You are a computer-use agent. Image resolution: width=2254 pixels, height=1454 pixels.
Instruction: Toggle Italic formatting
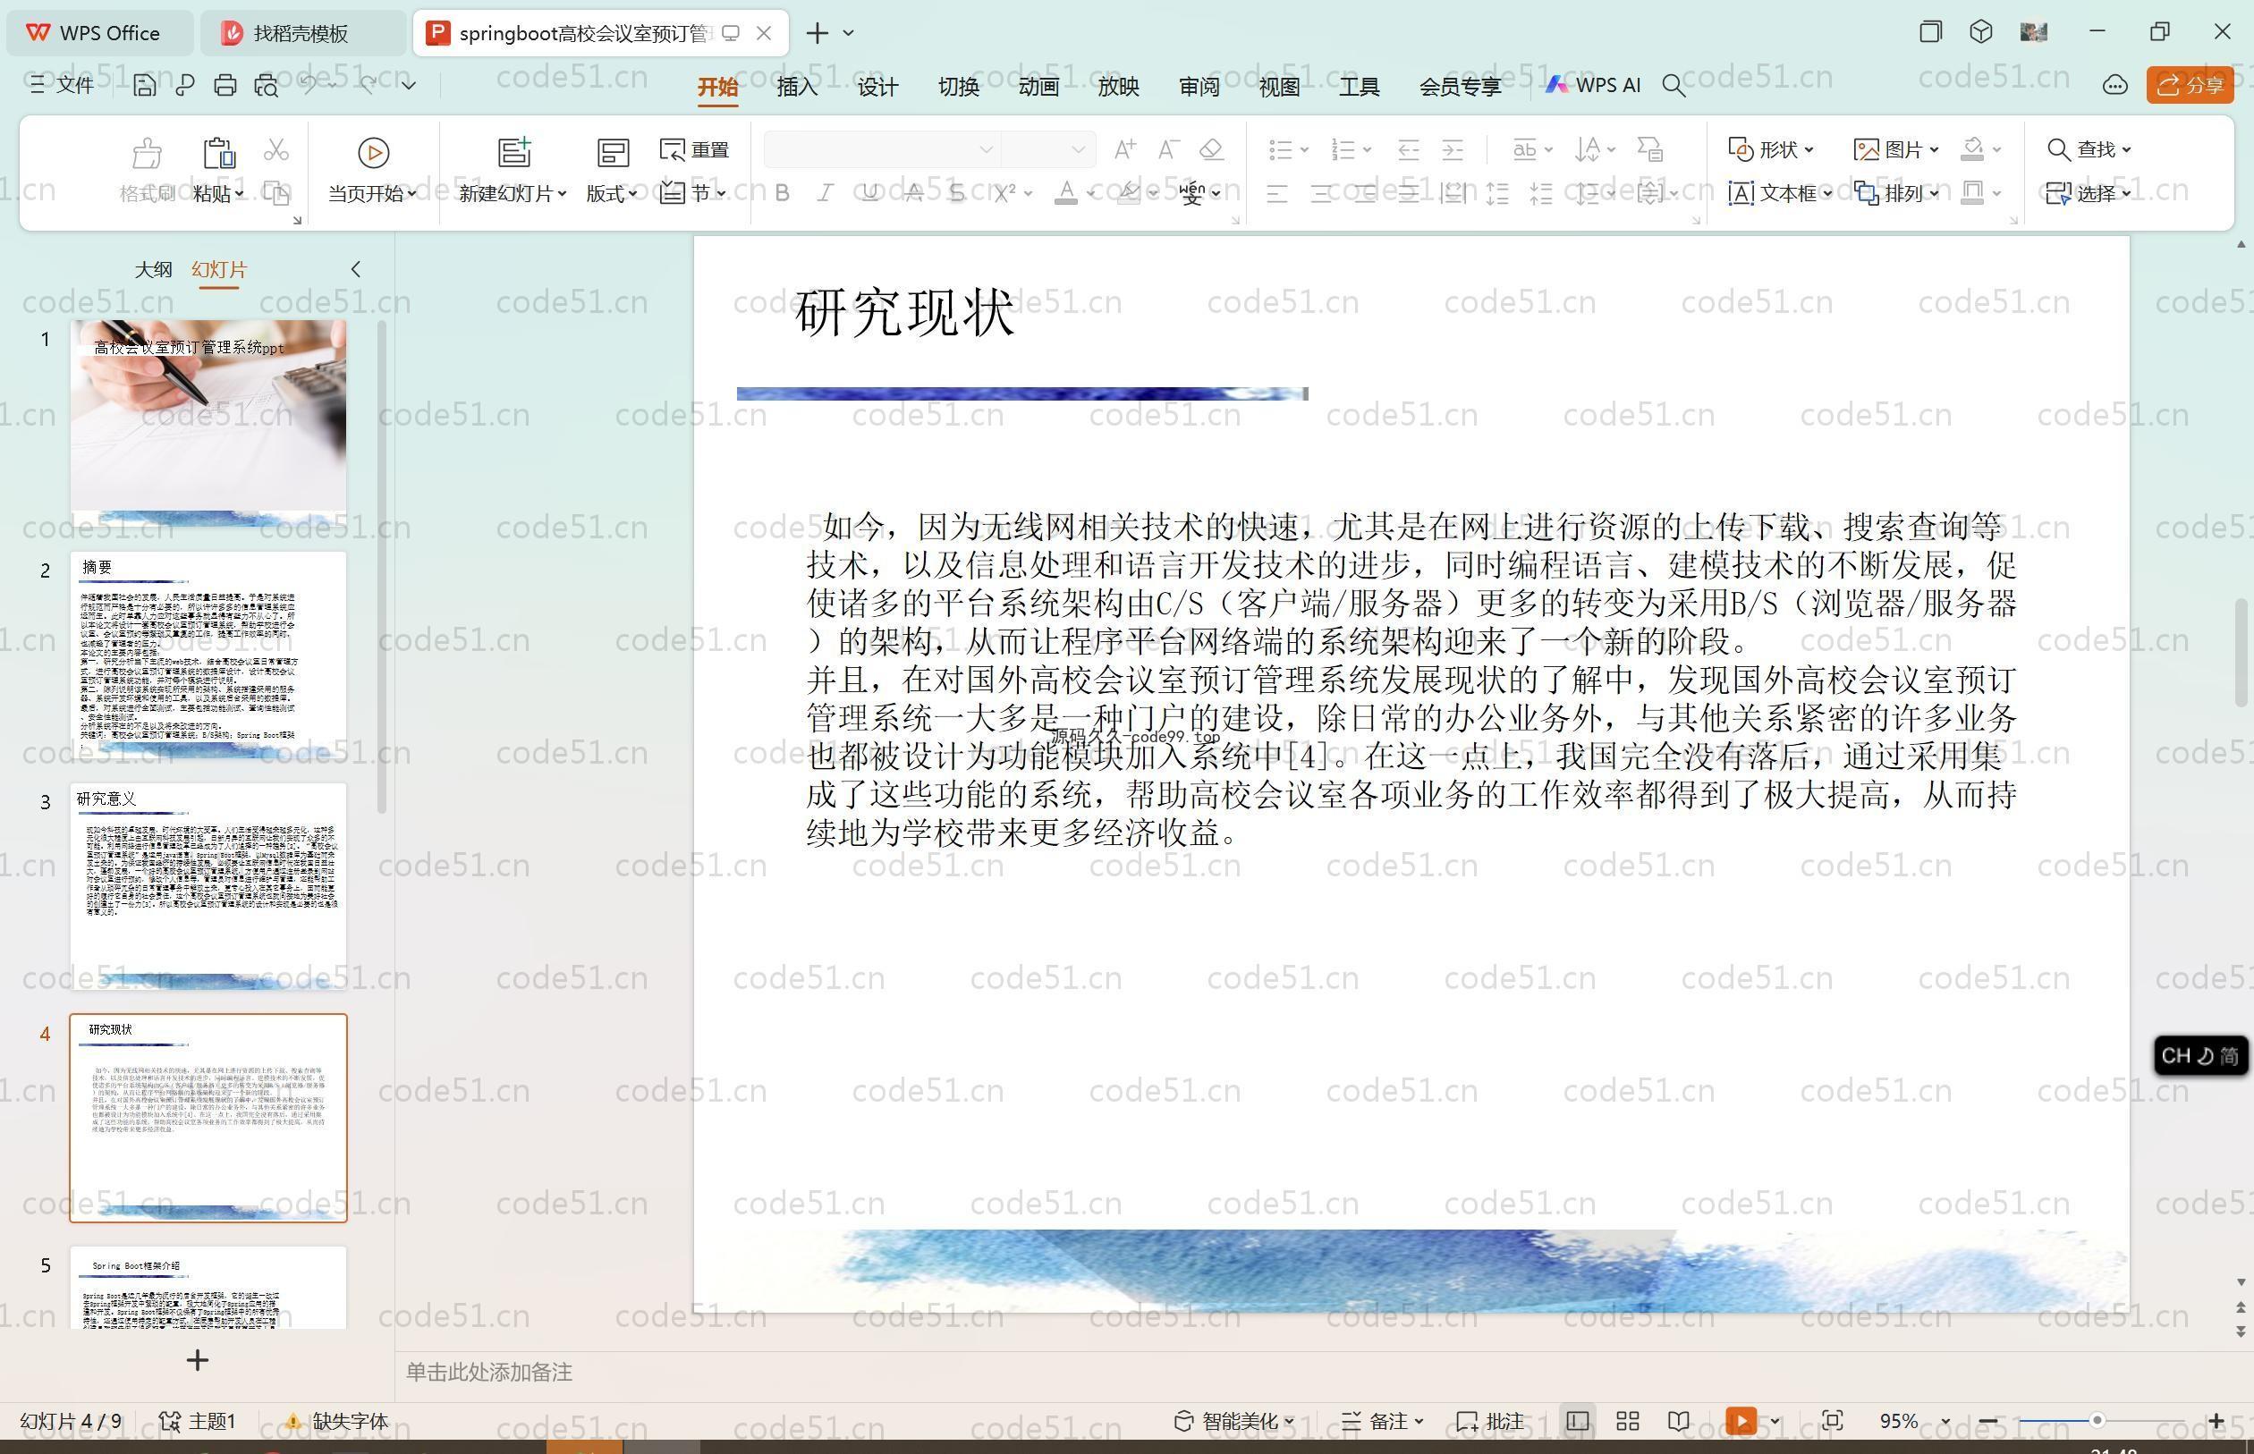click(x=826, y=193)
